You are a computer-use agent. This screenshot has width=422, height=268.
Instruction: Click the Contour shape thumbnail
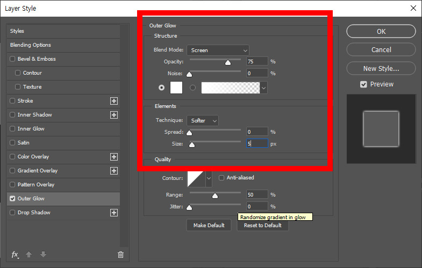click(196, 178)
